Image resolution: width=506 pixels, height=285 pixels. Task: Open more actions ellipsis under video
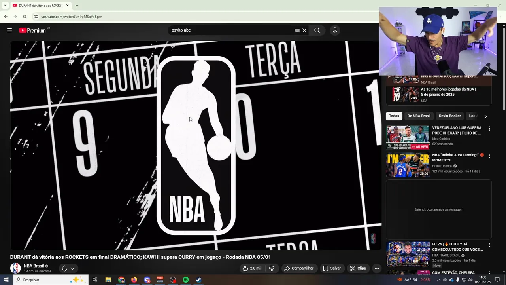click(x=377, y=268)
